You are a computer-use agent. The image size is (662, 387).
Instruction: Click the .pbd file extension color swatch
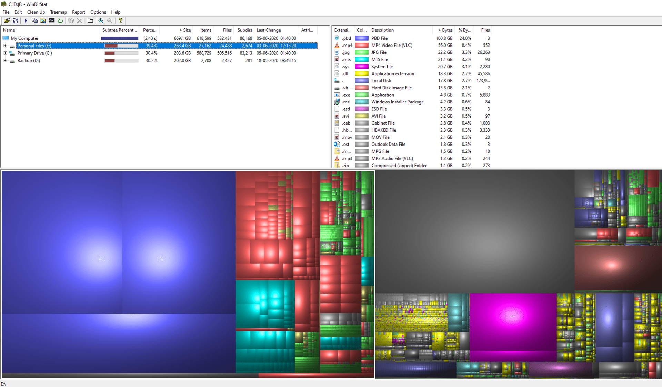pos(363,38)
